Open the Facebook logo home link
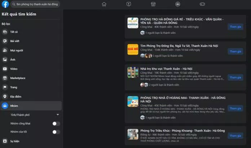Image resolution: width=251 pixels, height=148 pixels. (x=5, y=4)
